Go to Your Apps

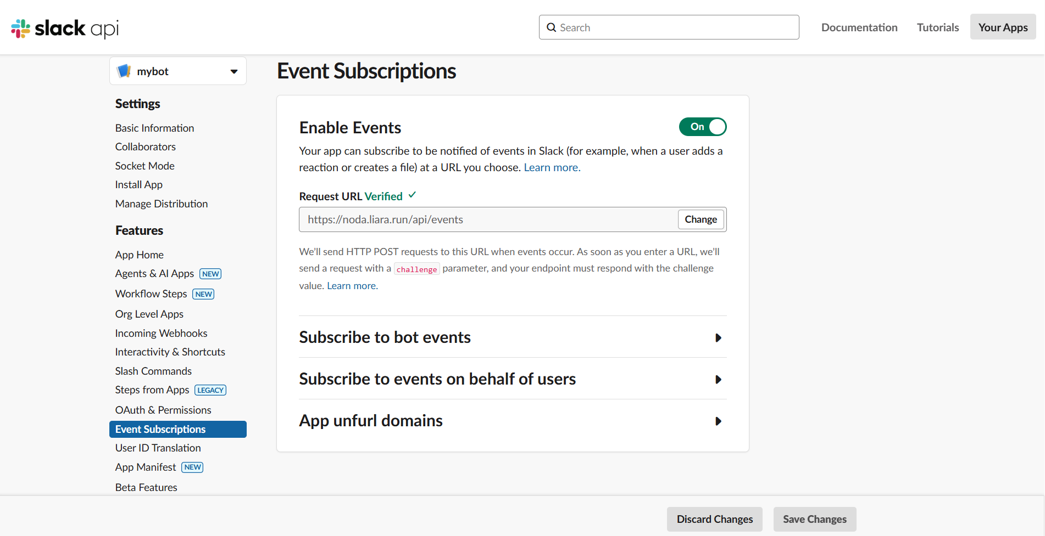[1003, 27]
